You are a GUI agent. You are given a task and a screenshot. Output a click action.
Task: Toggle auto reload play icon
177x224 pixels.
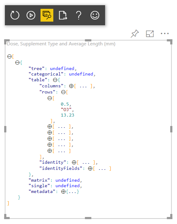[31, 15]
